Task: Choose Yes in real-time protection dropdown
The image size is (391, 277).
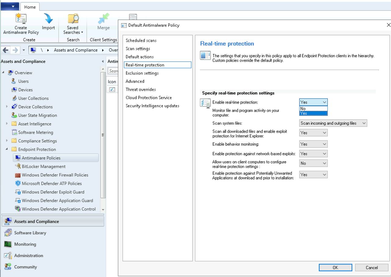Action: [313, 113]
